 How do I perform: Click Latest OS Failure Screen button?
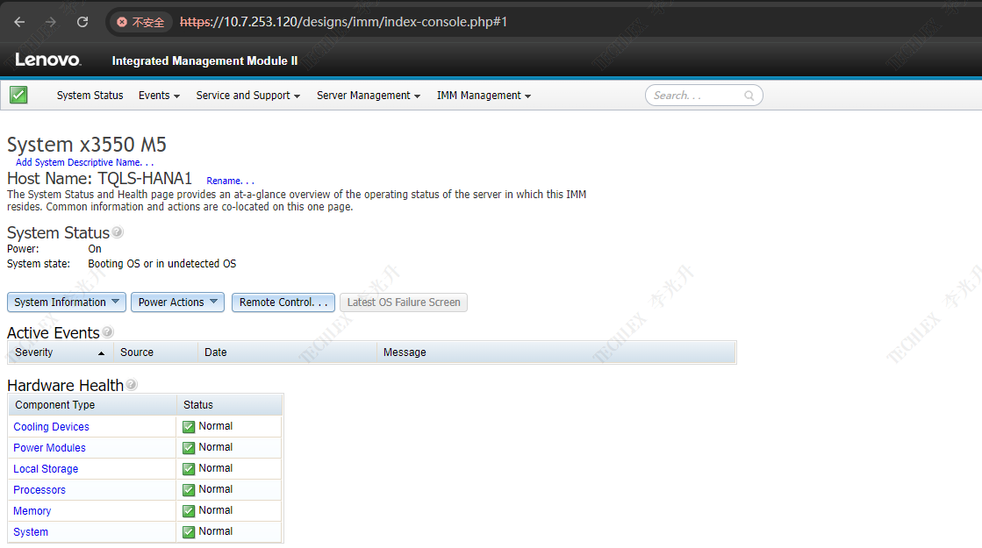404,302
